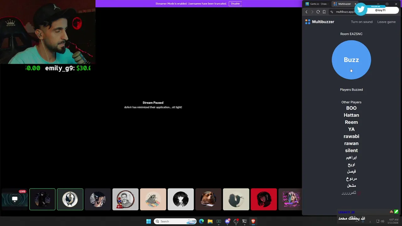The image size is (402, 226).
Task: Open the green Excel-style app on taskbar
Action: pyautogui.click(x=219, y=221)
